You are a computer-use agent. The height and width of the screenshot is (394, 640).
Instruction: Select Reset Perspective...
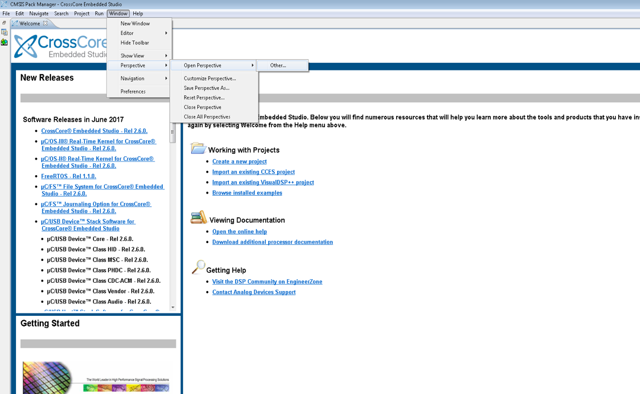(214, 98)
